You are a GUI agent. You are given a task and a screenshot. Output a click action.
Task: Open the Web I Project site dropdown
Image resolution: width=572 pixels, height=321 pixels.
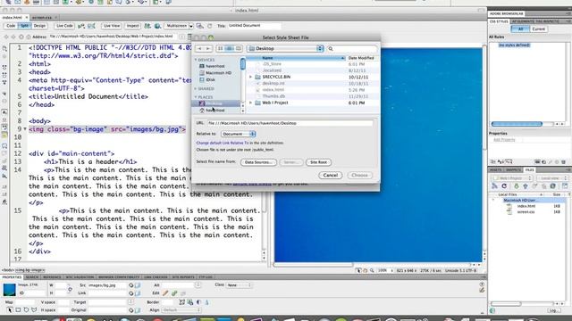coord(511,178)
